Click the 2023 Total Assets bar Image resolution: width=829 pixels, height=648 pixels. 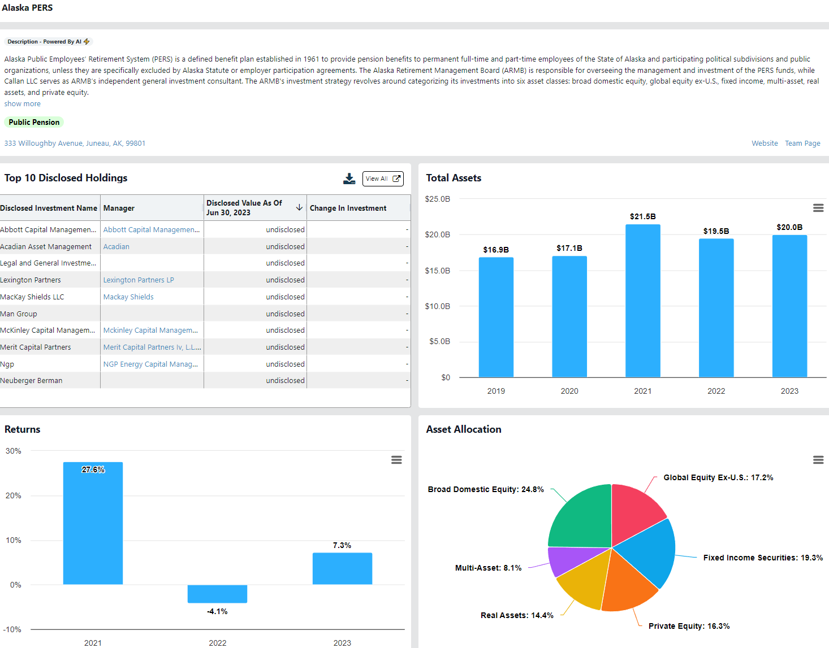[x=789, y=306]
